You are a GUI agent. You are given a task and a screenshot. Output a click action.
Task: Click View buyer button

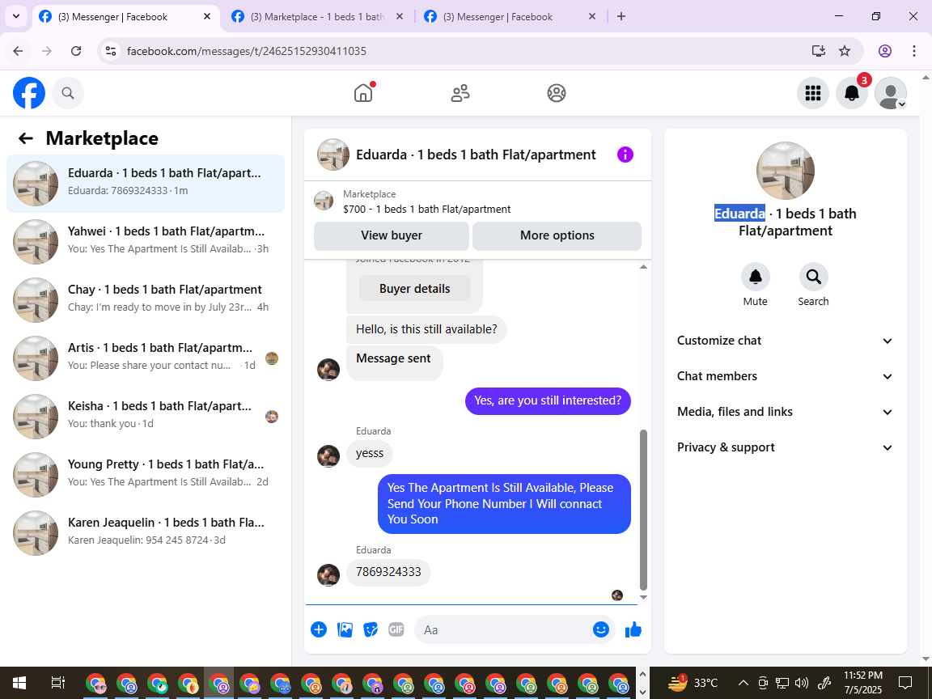click(391, 235)
